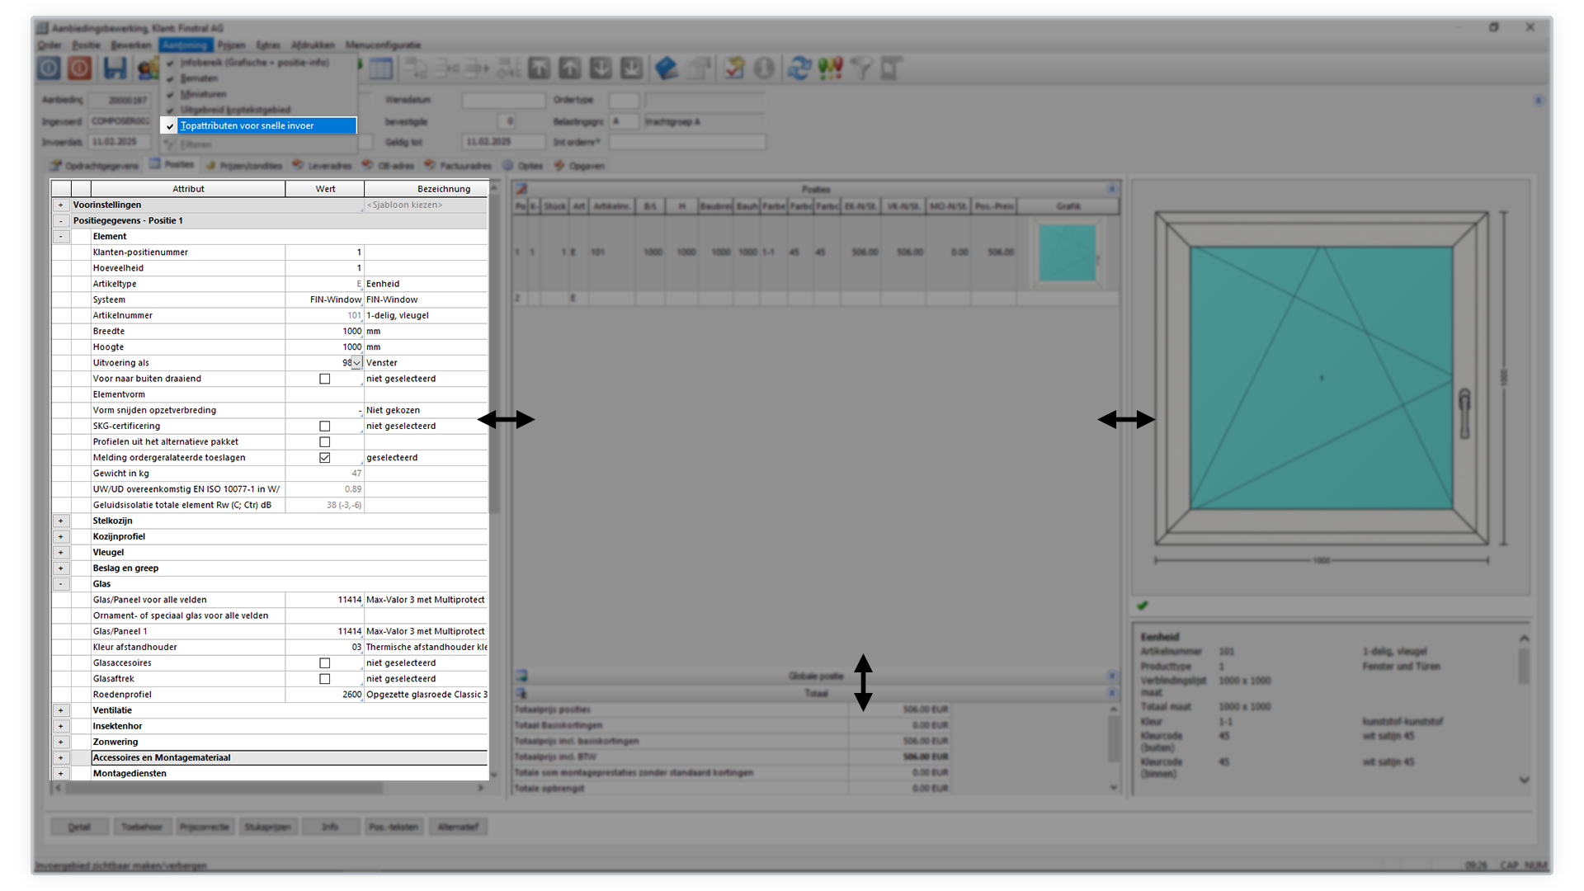
Task: Click the Wensdatum input field
Action: [x=503, y=101]
